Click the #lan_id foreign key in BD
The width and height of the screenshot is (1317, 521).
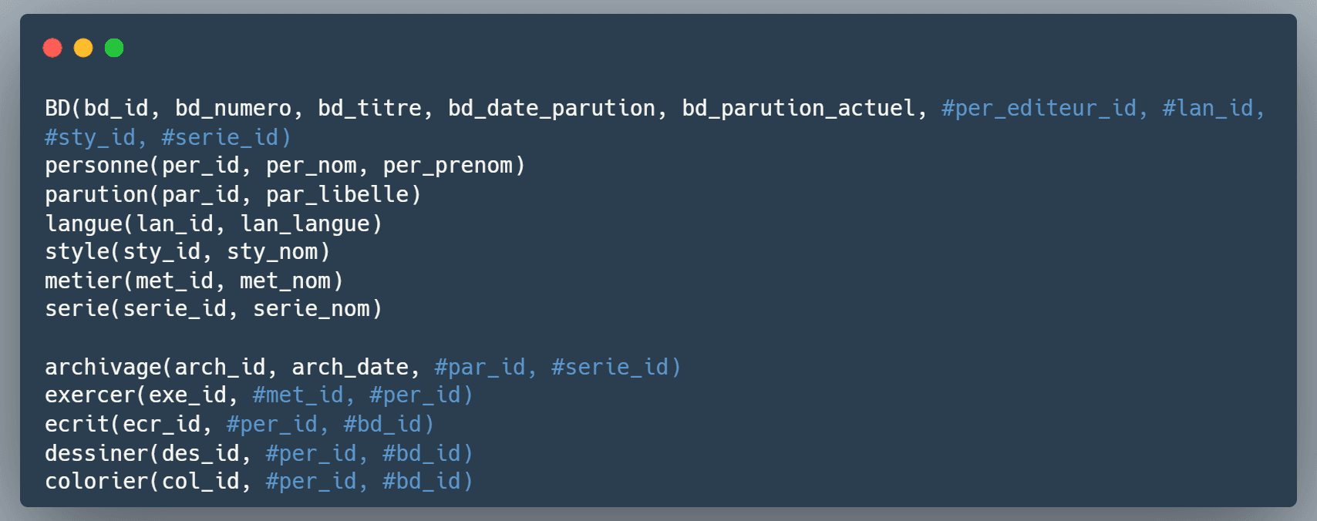[x=1208, y=109]
